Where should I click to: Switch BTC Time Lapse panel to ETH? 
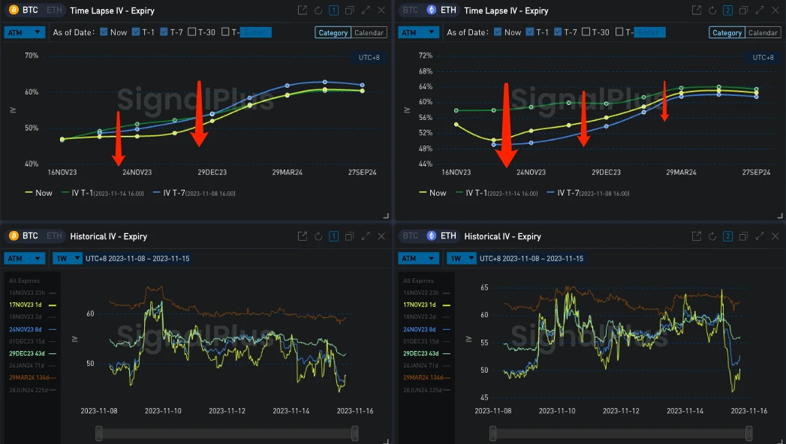(x=53, y=10)
